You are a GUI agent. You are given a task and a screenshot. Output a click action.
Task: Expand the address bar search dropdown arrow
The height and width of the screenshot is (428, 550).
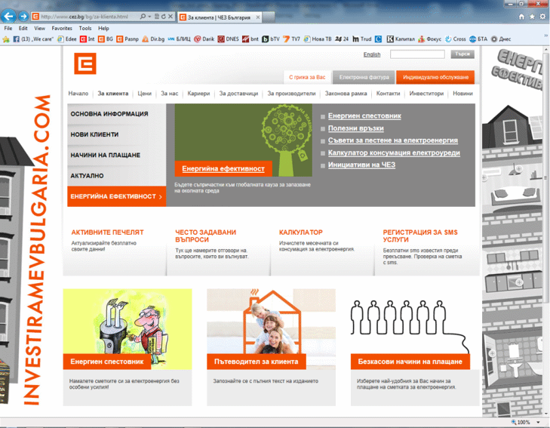point(149,17)
